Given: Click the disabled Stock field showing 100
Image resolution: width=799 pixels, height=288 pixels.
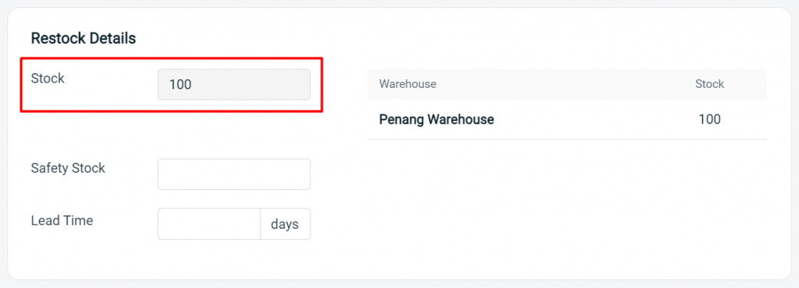Looking at the screenshot, I should point(234,84).
